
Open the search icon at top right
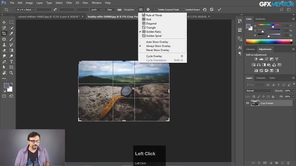(x=282, y=9)
